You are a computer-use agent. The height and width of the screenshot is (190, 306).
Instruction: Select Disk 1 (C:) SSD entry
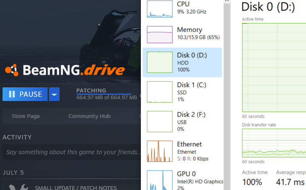click(x=182, y=92)
